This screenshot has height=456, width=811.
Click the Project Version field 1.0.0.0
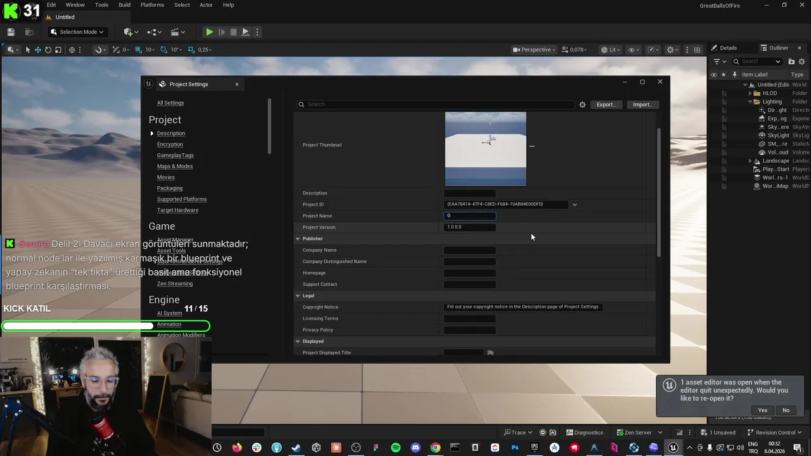pos(469,227)
